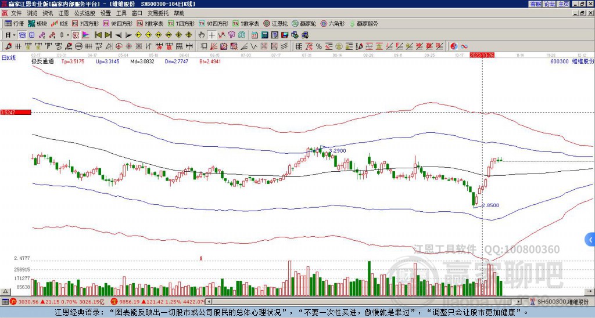Toggle the crosshair cursor tool

click(212, 35)
